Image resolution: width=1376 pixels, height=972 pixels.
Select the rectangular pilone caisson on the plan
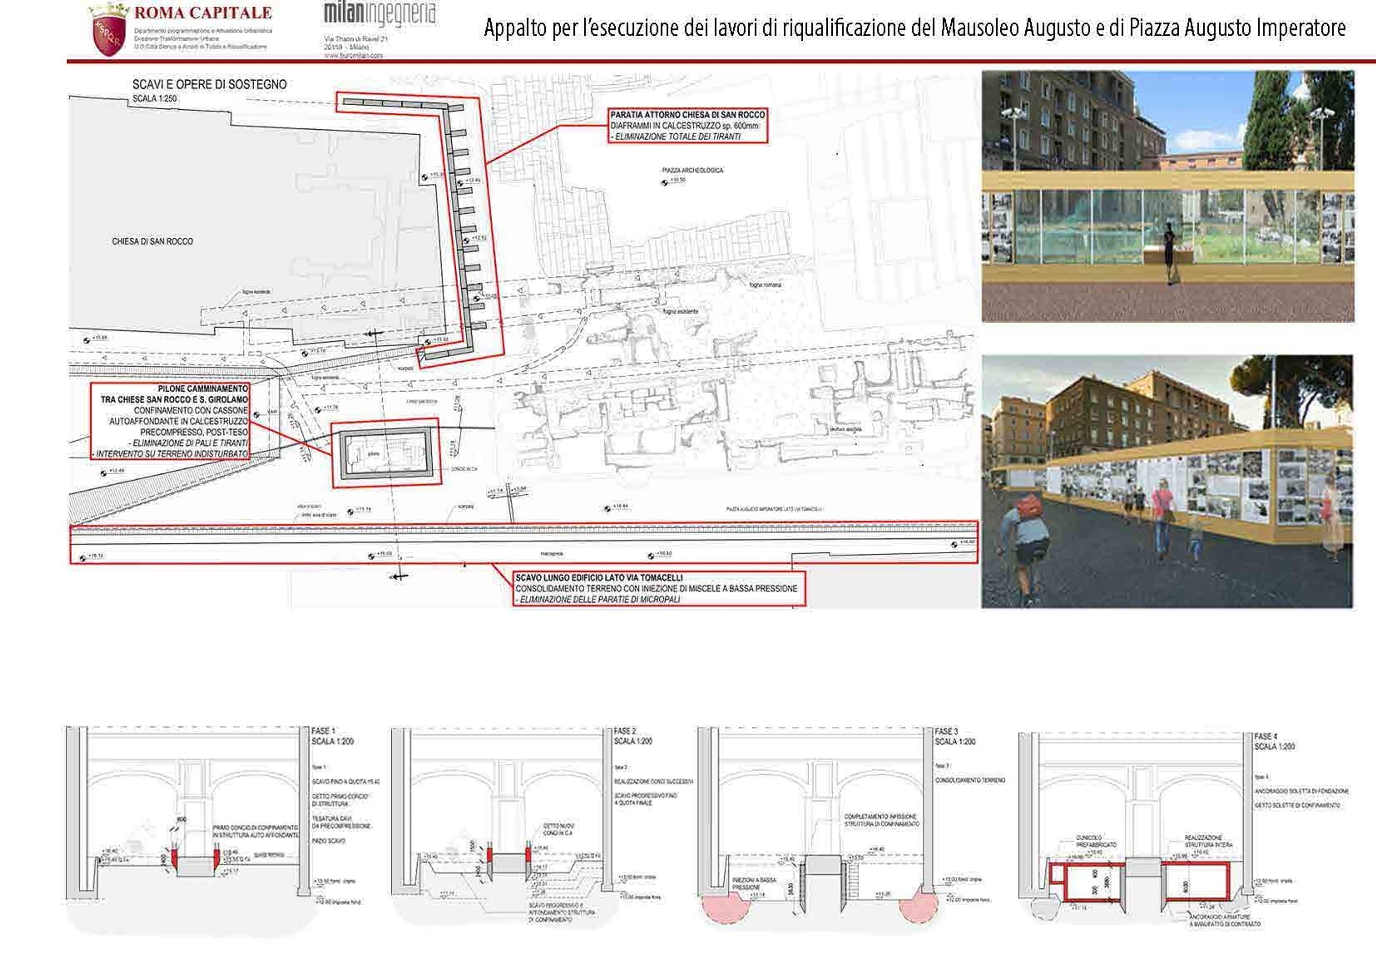[385, 453]
